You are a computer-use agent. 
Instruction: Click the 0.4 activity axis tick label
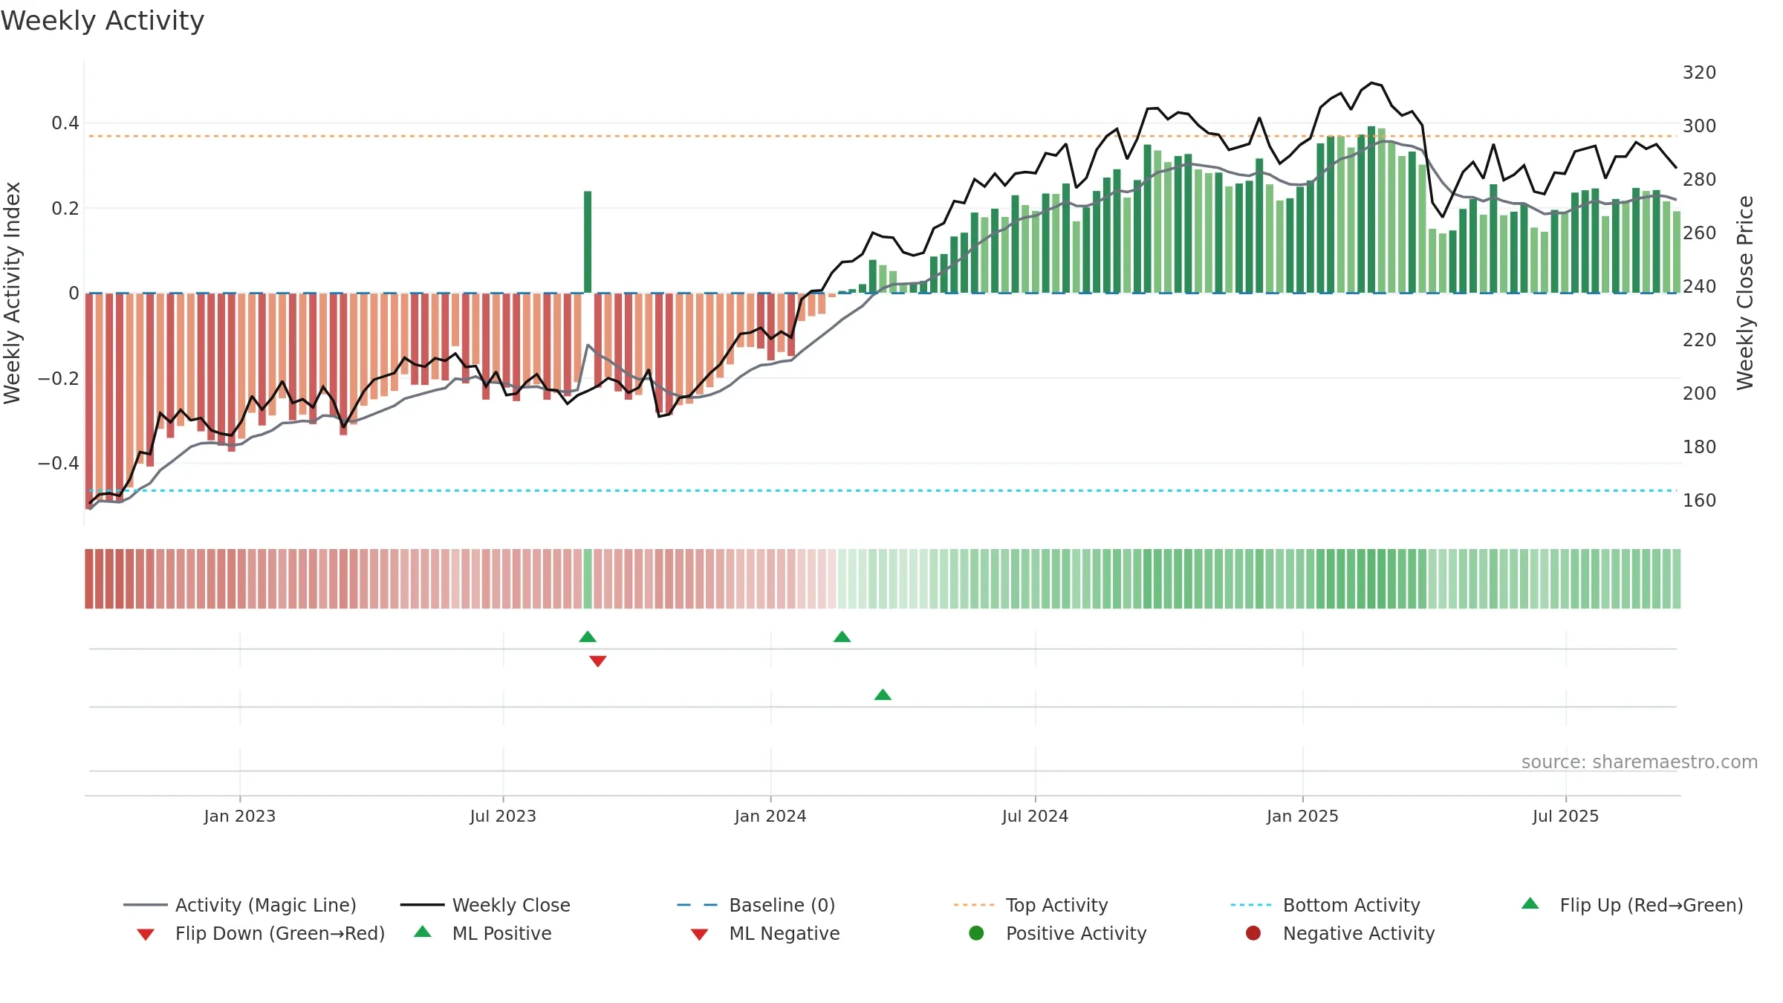coord(65,123)
